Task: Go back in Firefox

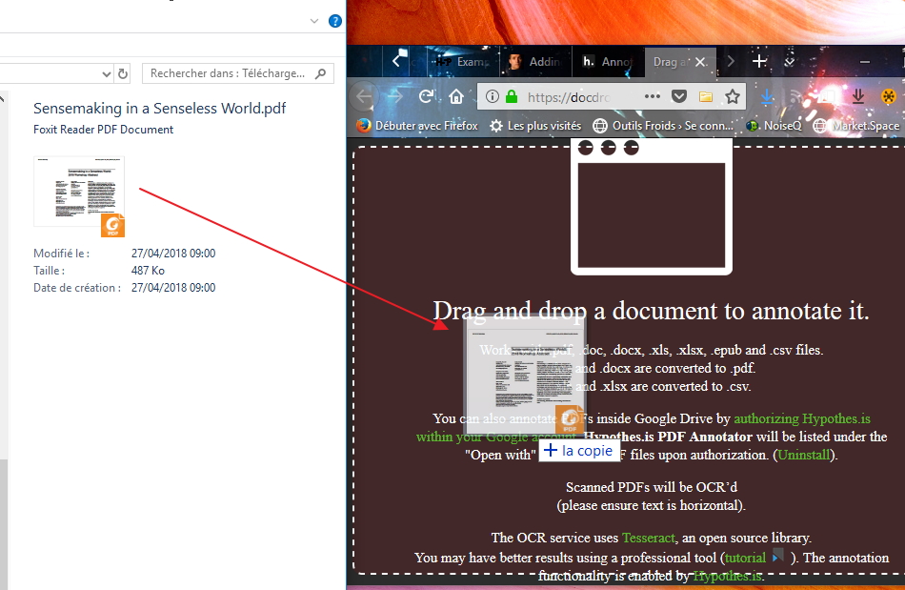Action: tap(364, 96)
